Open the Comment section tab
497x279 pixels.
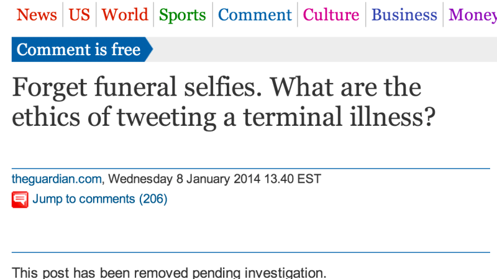click(255, 14)
